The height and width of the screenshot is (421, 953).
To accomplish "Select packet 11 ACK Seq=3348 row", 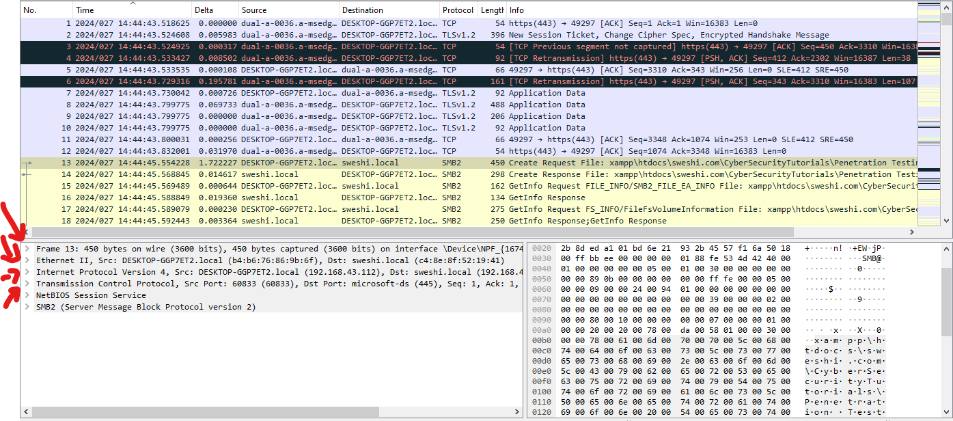I will tap(469, 139).
